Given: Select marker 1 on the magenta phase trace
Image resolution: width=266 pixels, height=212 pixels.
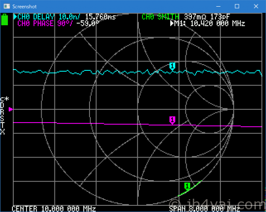Looking at the screenshot, I should 172,119.
